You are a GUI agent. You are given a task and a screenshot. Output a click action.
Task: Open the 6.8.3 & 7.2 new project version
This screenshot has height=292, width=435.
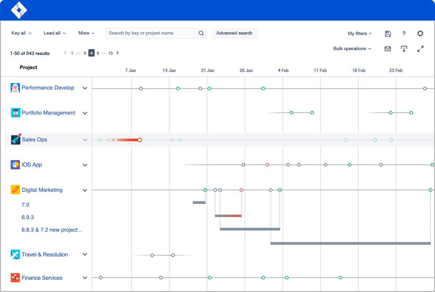coord(52,230)
